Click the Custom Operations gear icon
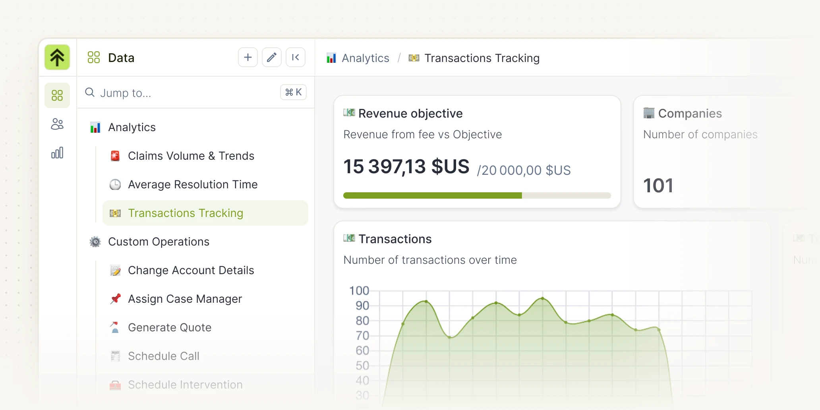The width and height of the screenshot is (820, 410). pos(95,242)
